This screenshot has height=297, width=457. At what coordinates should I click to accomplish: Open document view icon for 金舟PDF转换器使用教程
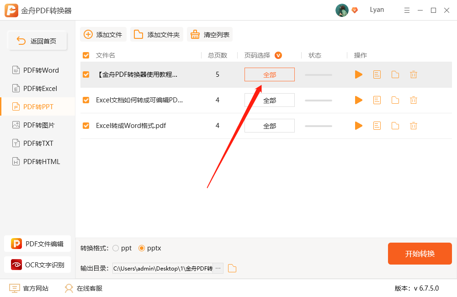pyautogui.click(x=377, y=74)
